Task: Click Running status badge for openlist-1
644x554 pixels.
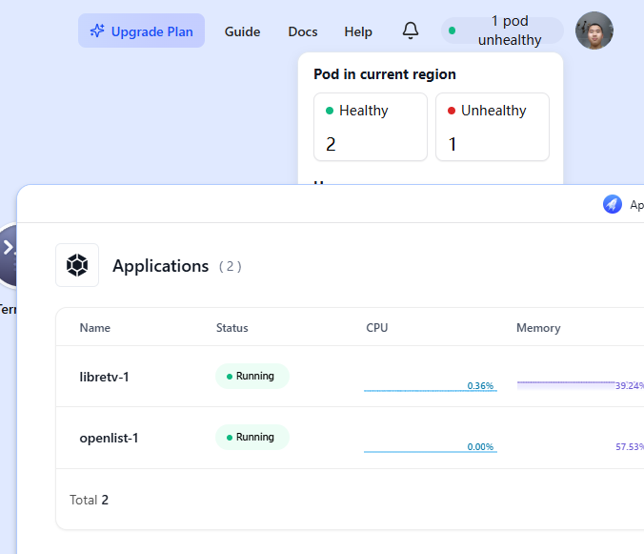Action: [x=252, y=437]
